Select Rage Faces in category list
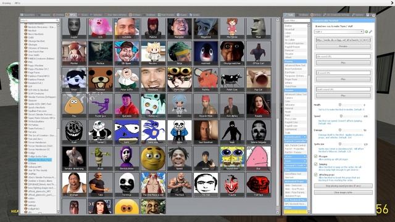 [x=34, y=72]
